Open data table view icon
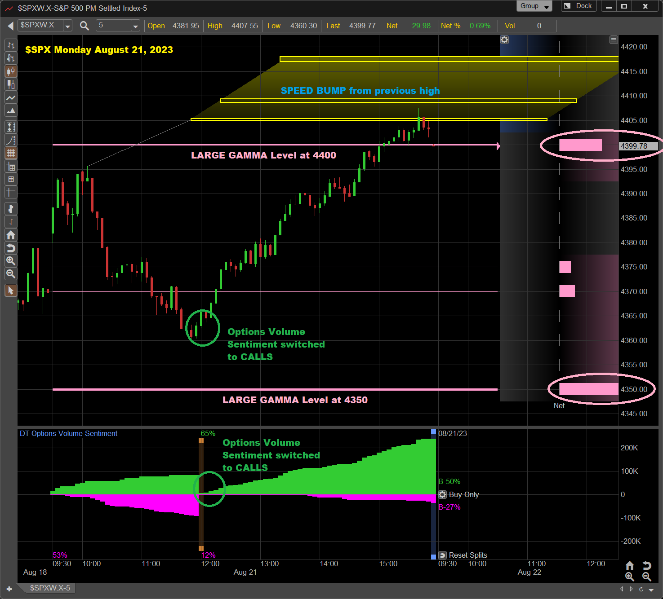This screenshot has width=663, height=599. tap(11, 167)
